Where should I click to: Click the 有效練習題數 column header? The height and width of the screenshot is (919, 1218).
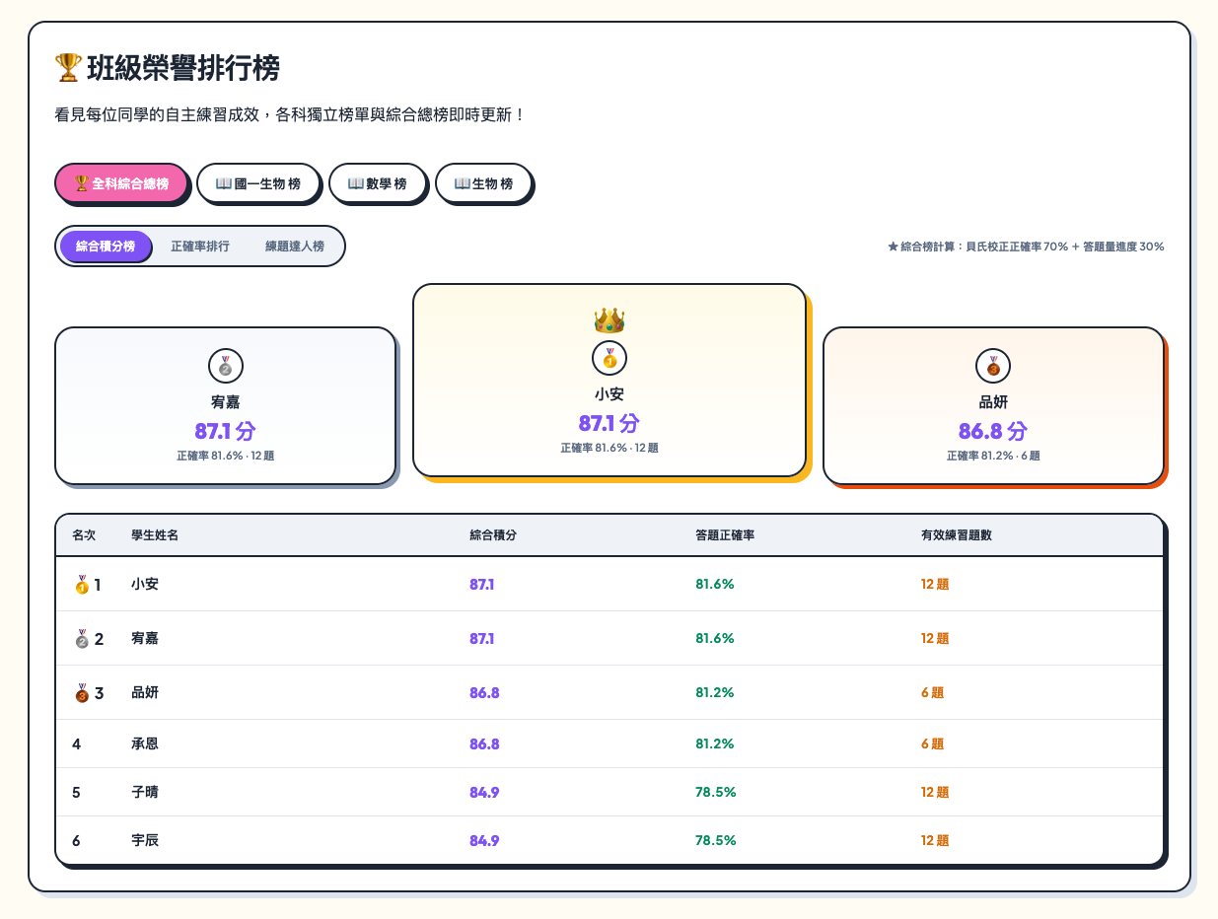coord(957,535)
